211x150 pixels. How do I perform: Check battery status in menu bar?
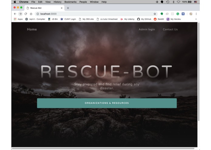tap(187, 2)
